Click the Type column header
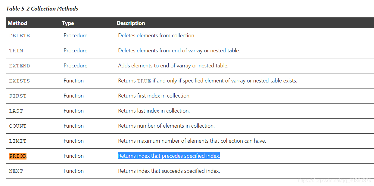 (x=68, y=23)
